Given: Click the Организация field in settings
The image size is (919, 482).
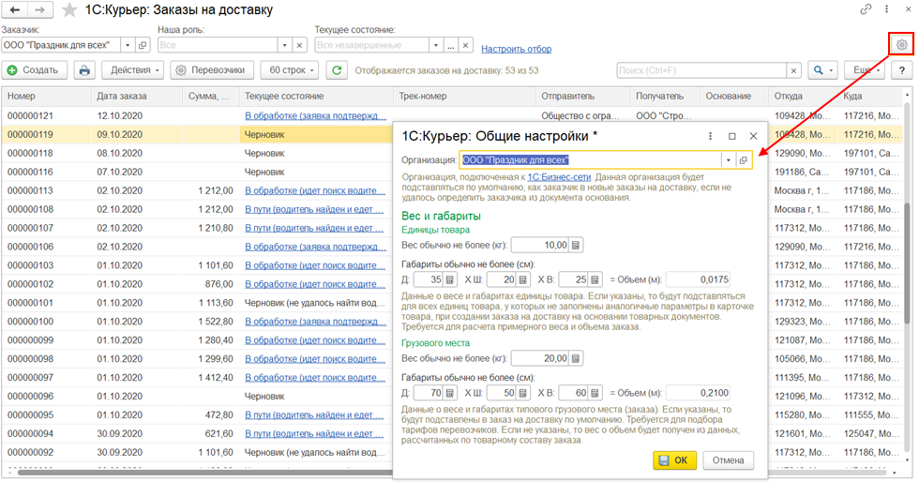Looking at the screenshot, I should (590, 160).
